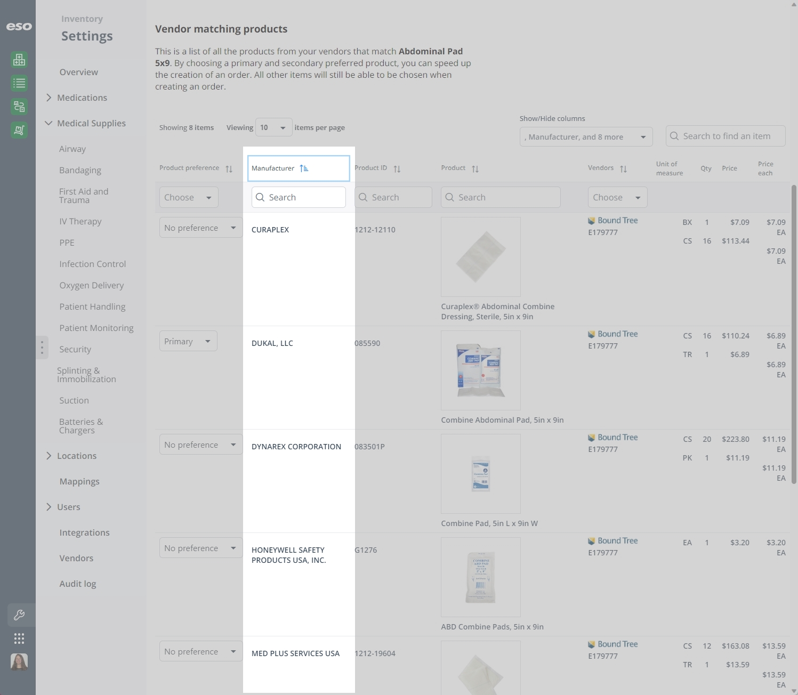Open the Suction category
798x695 pixels.
pyautogui.click(x=74, y=400)
